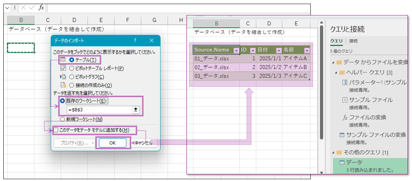The height and width of the screenshot is (181, 412).
Task: Select the Table radio option
Action: point(72,60)
